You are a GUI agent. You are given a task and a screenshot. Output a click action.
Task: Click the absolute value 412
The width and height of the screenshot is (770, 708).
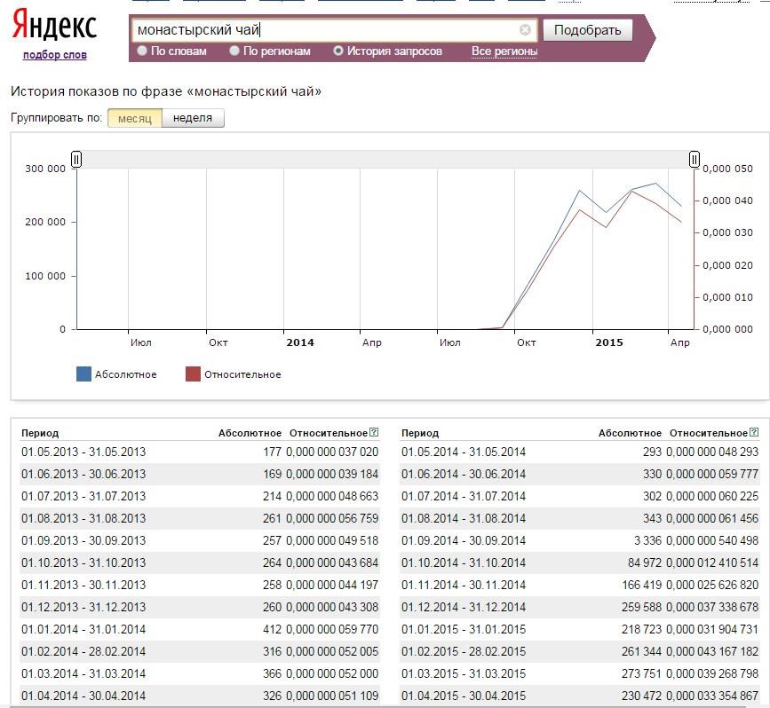(272, 629)
